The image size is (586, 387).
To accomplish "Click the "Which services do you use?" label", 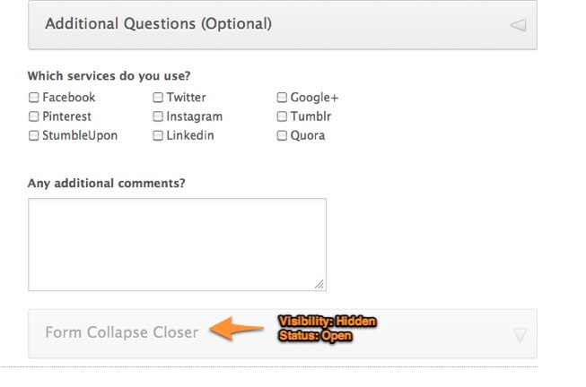I will [x=109, y=76].
